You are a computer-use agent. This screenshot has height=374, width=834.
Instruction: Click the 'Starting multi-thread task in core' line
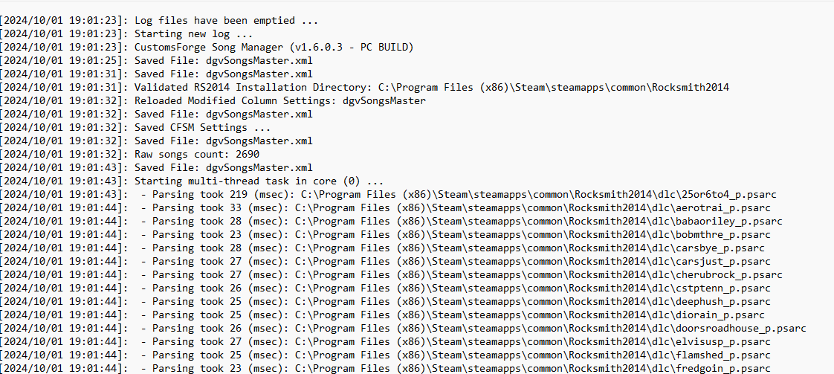tap(192, 181)
